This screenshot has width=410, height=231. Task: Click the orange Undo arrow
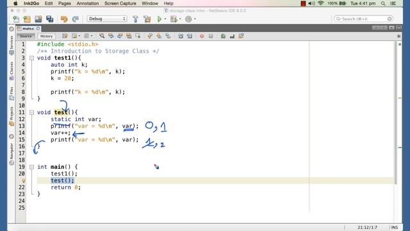64,19
